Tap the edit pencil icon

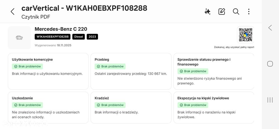[x=222, y=11]
